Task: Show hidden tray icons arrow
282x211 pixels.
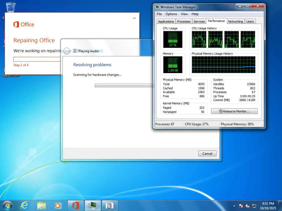Action: [234, 206]
